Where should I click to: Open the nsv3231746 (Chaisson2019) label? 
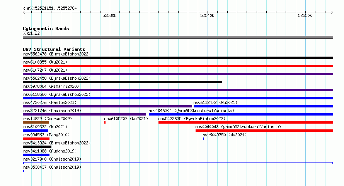pos(52,111)
